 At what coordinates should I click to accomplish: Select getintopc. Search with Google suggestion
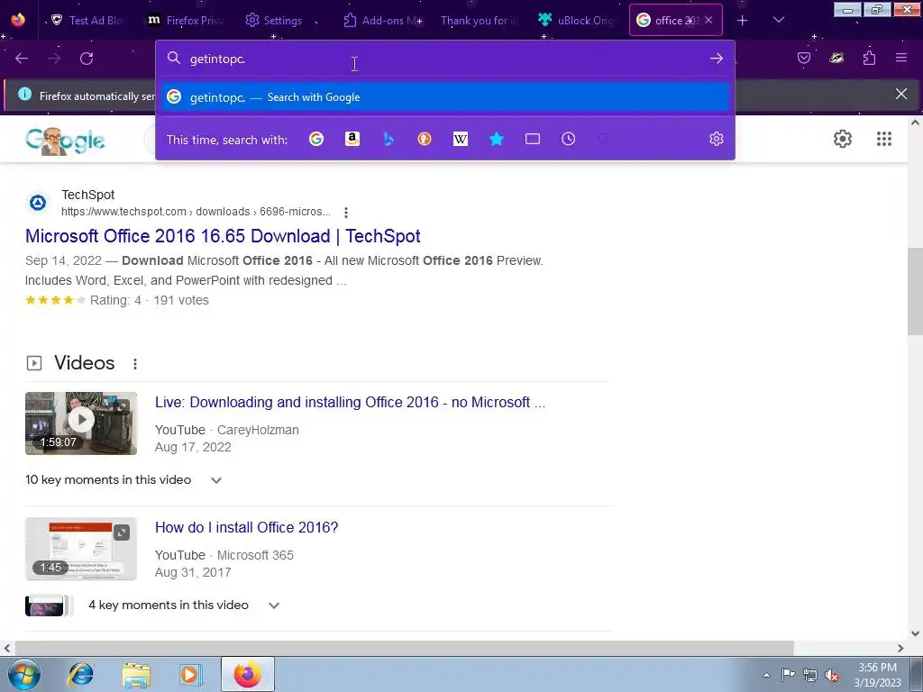coord(445,97)
